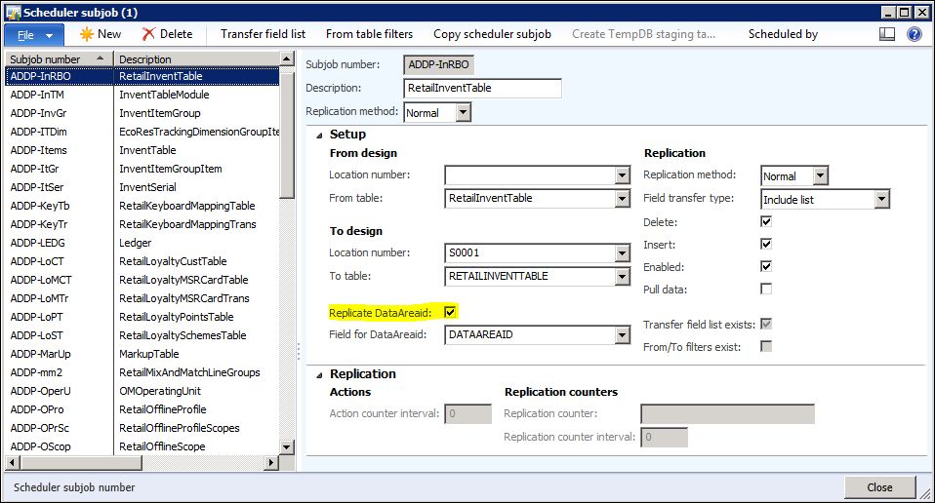
Task: Uncheck the Delete checkbox
Action: coord(766,222)
